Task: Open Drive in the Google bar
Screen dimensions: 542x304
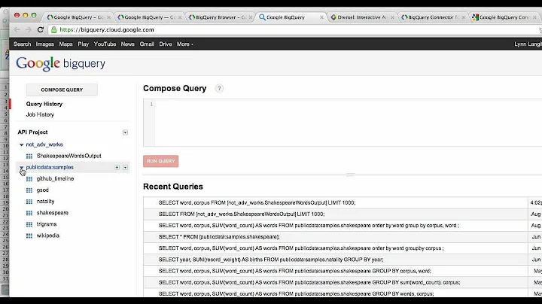Action: click(165, 44)
